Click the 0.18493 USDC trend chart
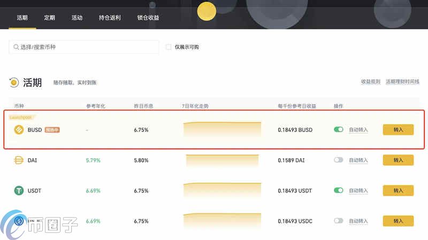Image resolution: width=428 pixels, height=240 pixels. (222, 221)
